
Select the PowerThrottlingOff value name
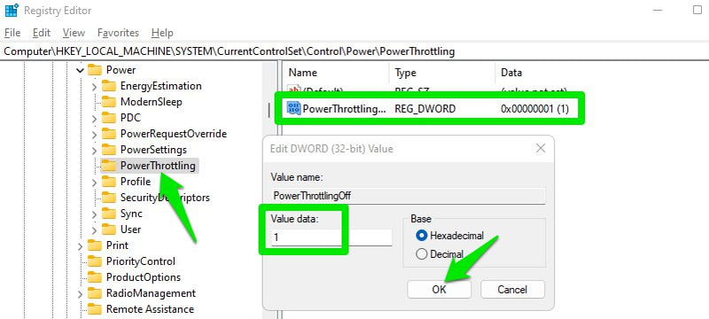(x=345, y=108)
